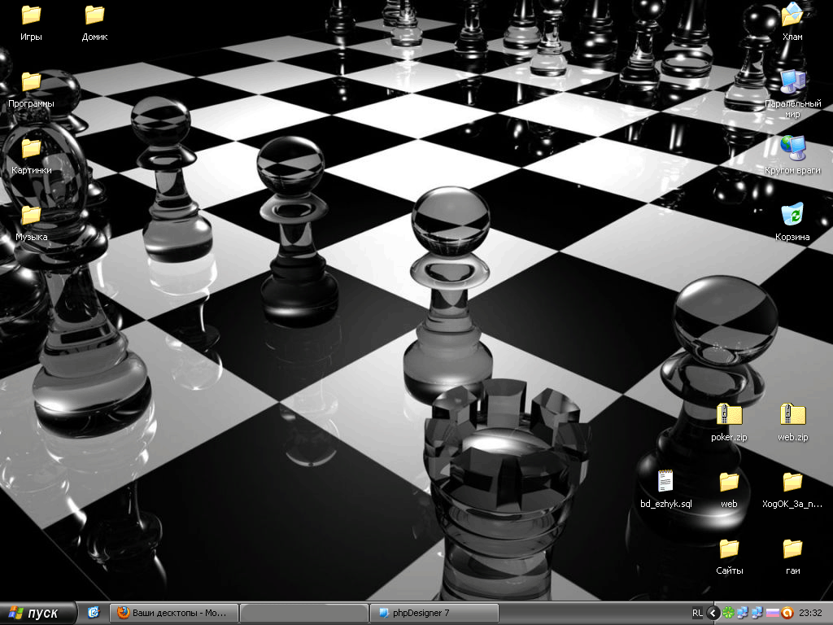This screenshot has width=833, height=625.
Task: Open the гаи folder
Action: pyautogui.click(x=792, y=549)
